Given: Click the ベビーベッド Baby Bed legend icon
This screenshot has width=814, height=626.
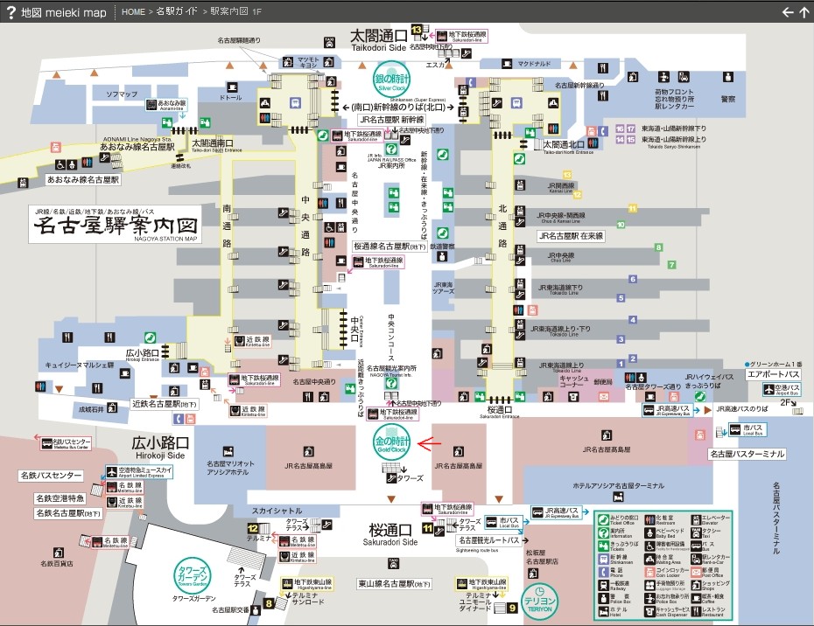Looking at the screenshot, I should [x=649, y=532].
